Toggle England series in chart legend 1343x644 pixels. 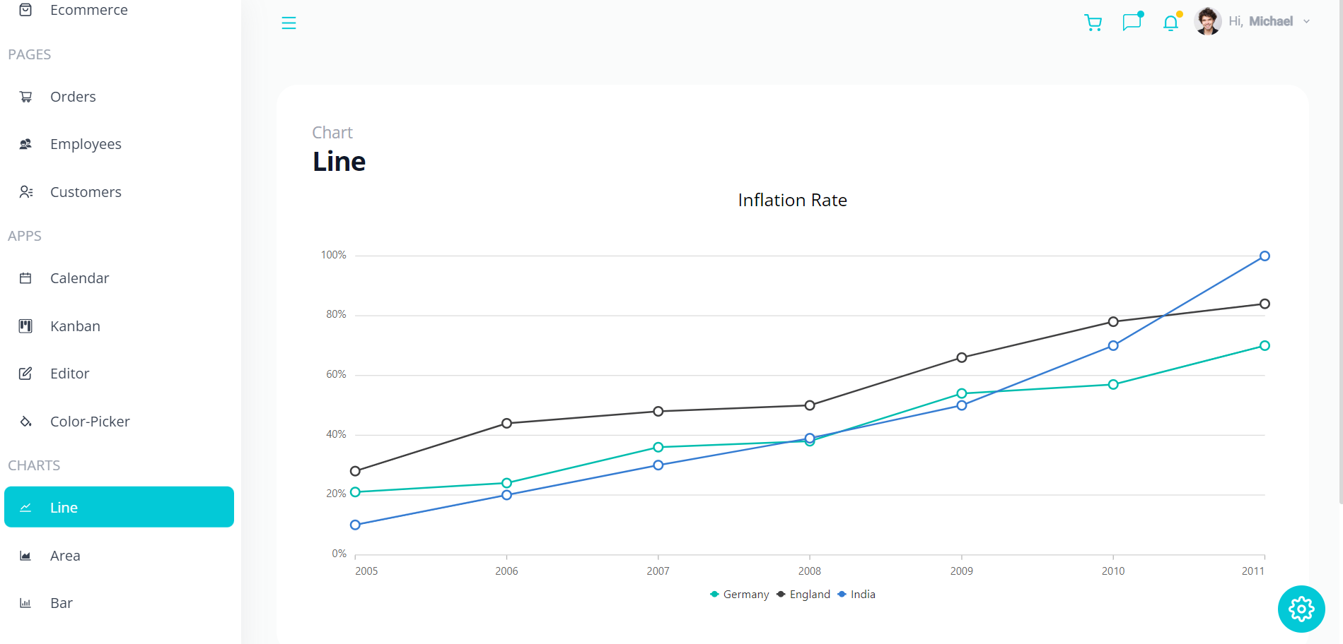tap(803, 595)
